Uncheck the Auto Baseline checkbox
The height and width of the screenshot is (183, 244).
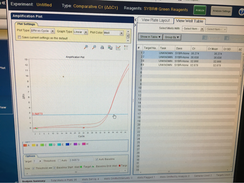coord(97,159)
